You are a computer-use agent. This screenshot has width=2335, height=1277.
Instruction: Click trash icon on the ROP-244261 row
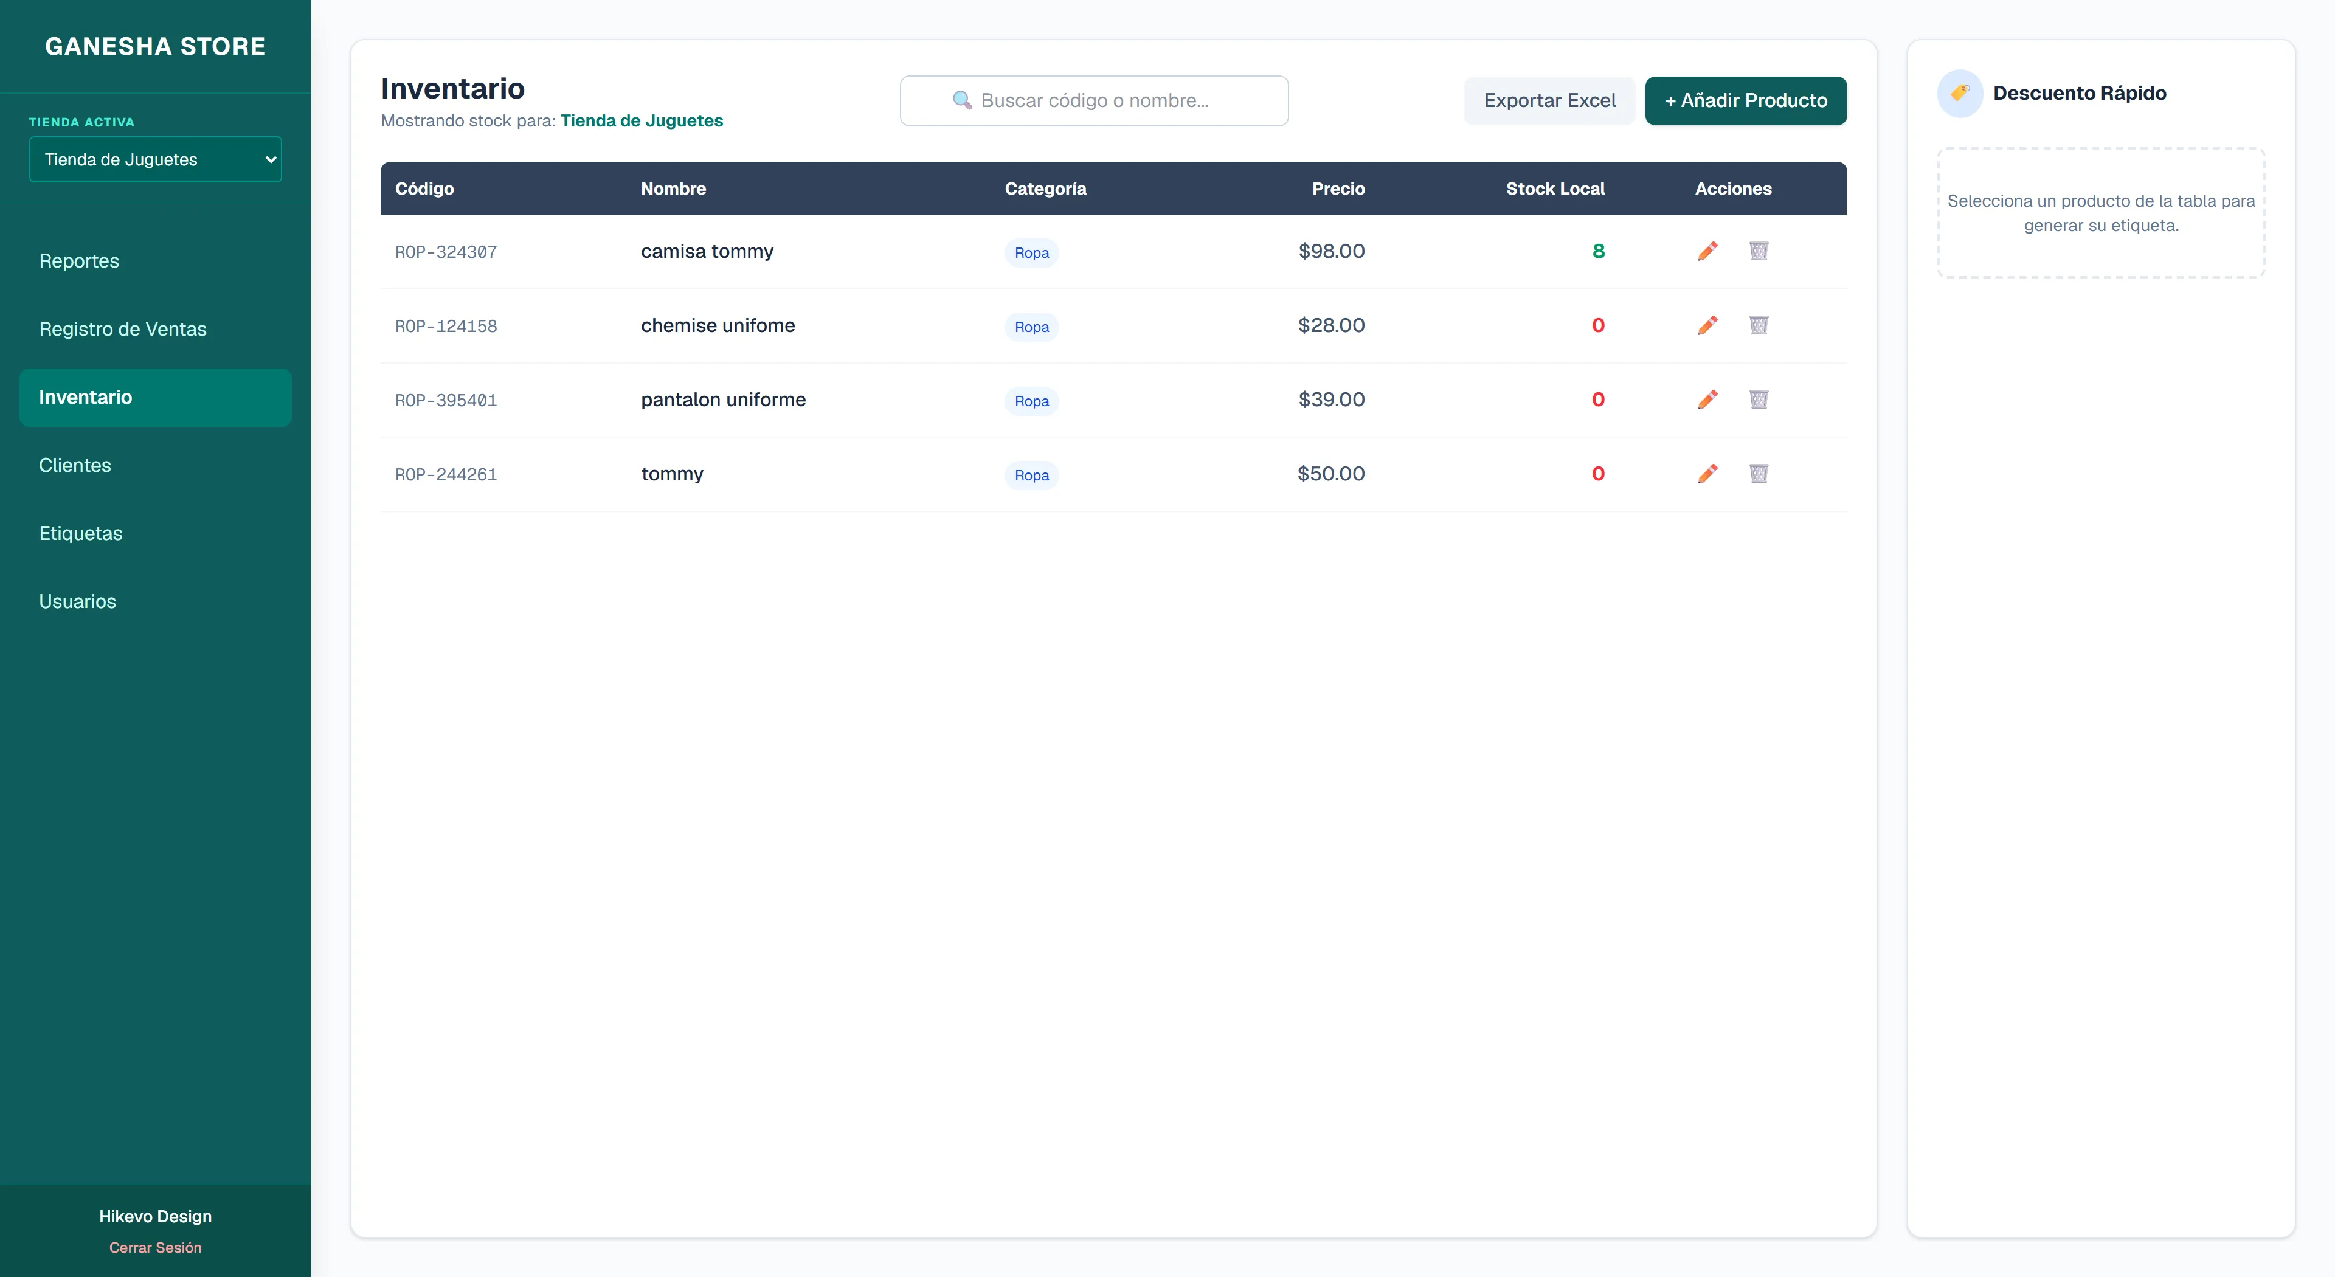pyautogui.click(x=1759, y=474)
